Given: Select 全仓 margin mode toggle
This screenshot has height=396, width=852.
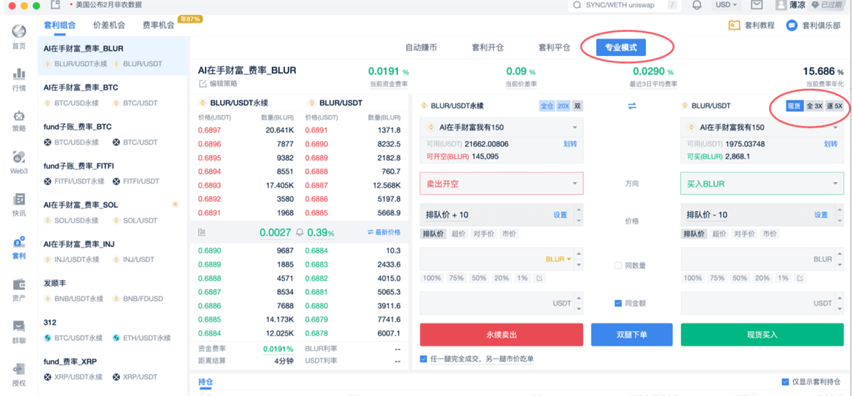Looking at the screenshot, I should [547, 106].
